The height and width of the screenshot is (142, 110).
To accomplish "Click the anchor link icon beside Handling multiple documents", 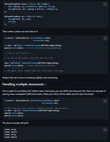I will click(x=46, y=85).
